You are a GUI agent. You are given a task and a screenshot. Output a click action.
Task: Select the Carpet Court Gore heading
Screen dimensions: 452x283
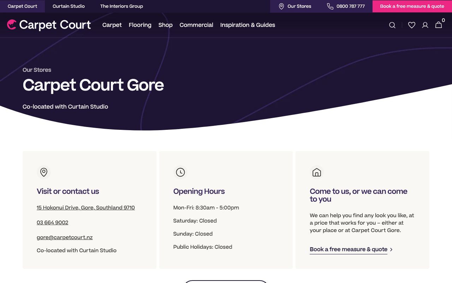93,85
